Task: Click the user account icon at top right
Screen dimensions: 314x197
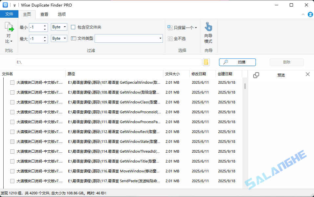Action: coord(310,14)
